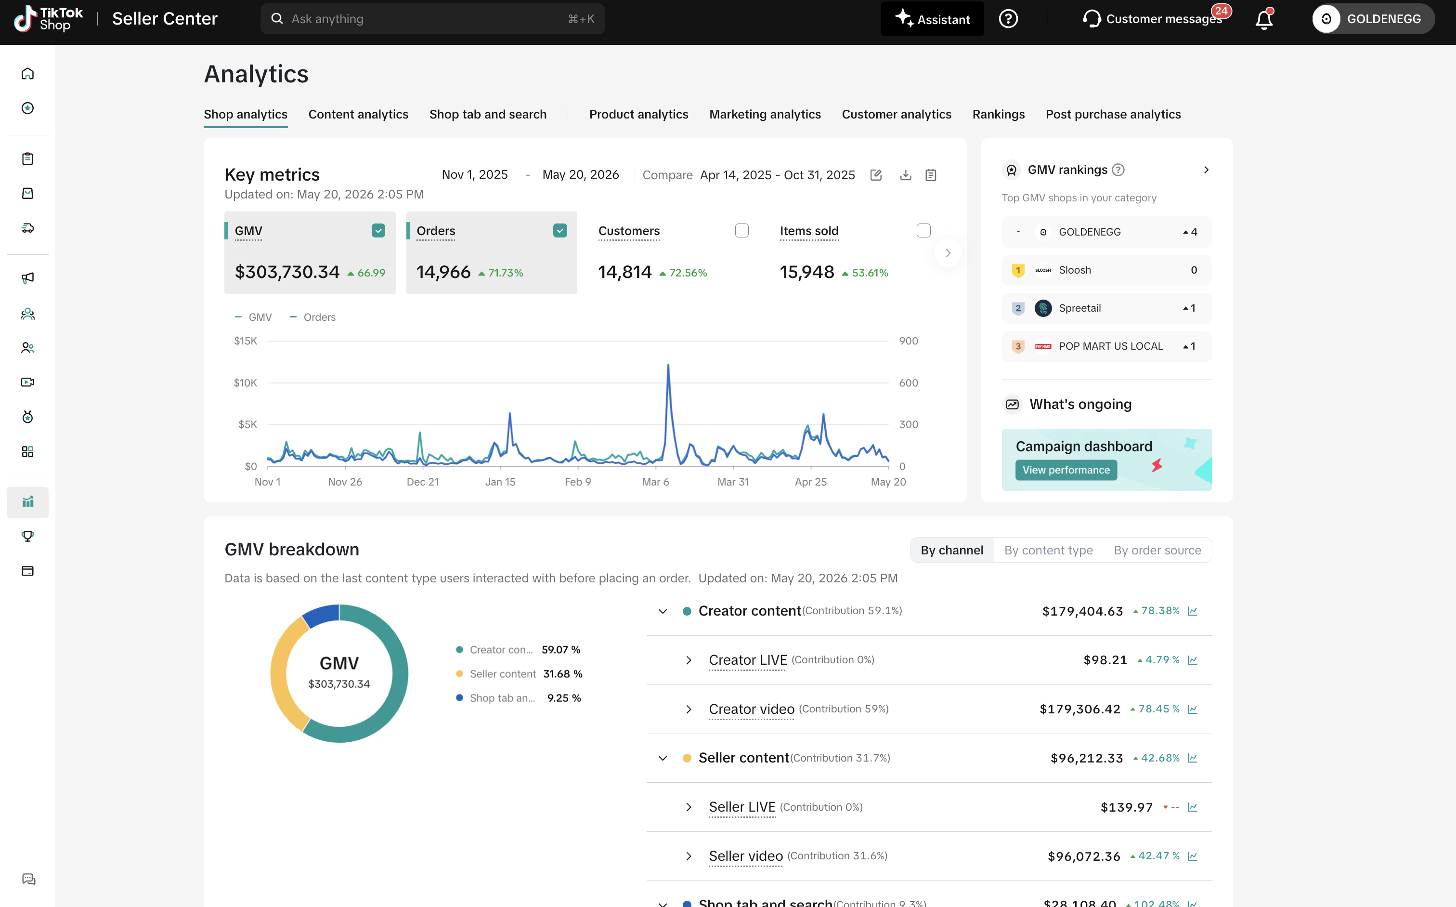
Task: Open the metrics glossary document icon
Action: (931, 174)
